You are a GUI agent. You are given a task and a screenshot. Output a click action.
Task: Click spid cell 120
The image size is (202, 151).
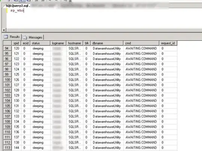pyautogui.click(x=16, y=48)
